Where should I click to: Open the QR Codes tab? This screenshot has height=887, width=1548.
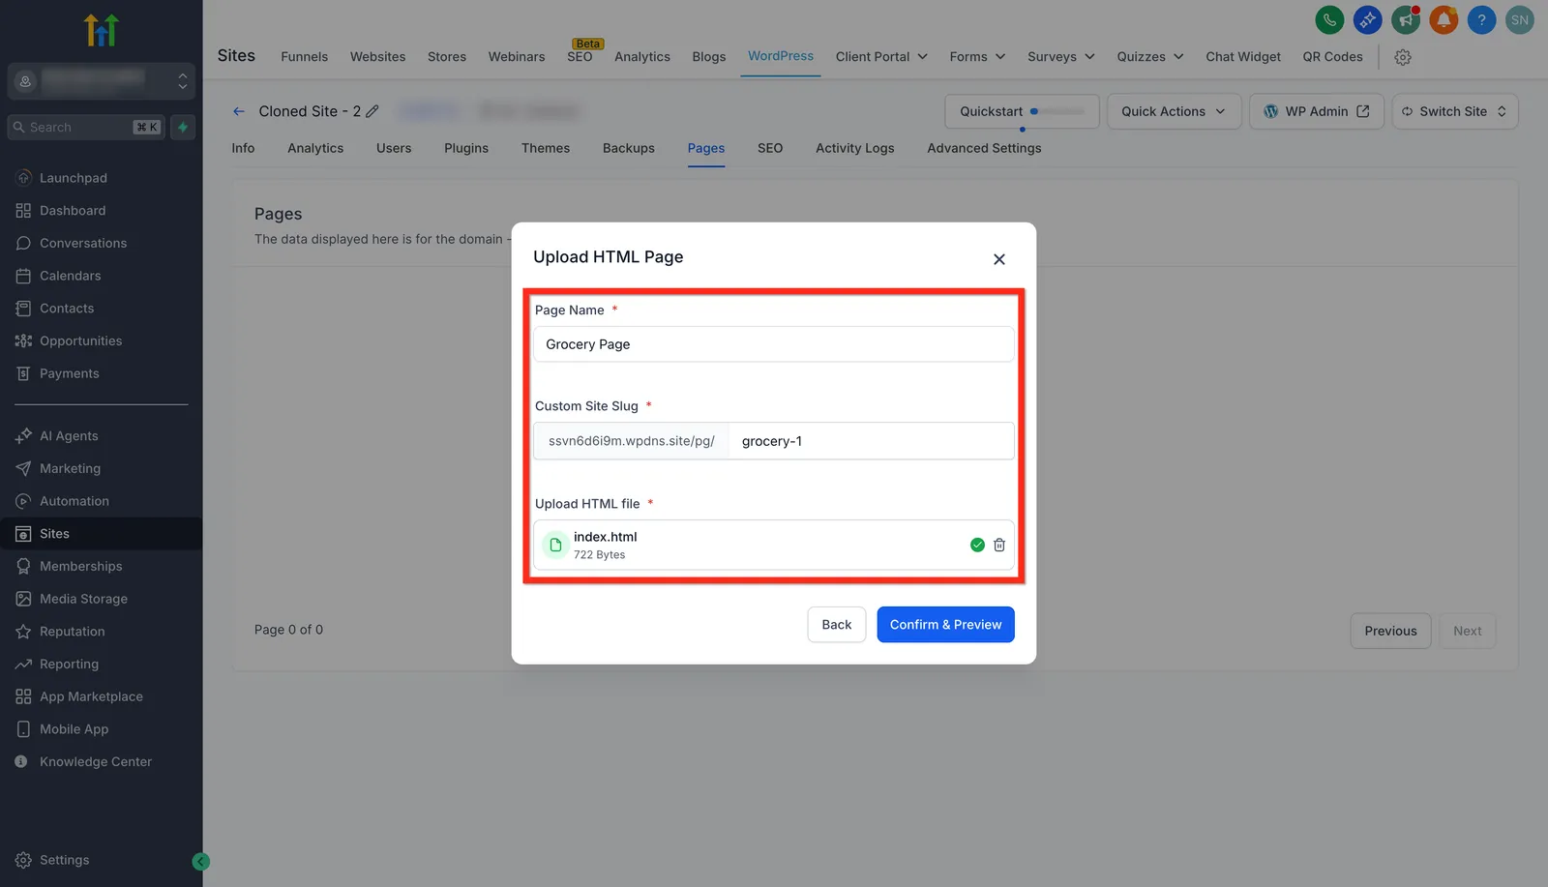(1332, 57)
